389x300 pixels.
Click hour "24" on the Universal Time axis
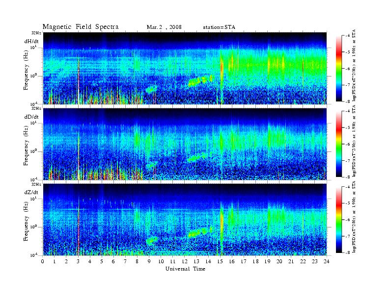(x=327, y=261)
